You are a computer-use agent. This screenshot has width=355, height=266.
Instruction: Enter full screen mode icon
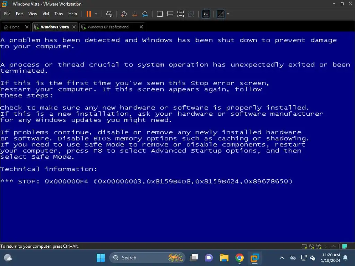pos(180,14)
